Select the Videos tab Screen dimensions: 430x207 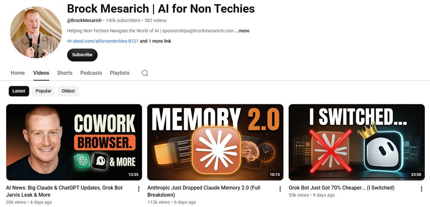[41, 73]
